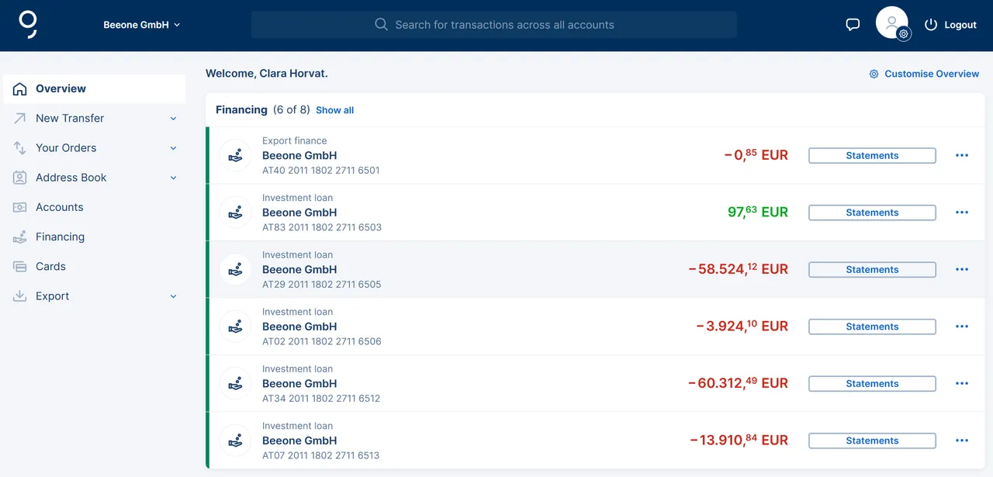This screenshot has height=477, width=993.
Task: Go to Overview in the sidebar
Action: coord(95,89)
